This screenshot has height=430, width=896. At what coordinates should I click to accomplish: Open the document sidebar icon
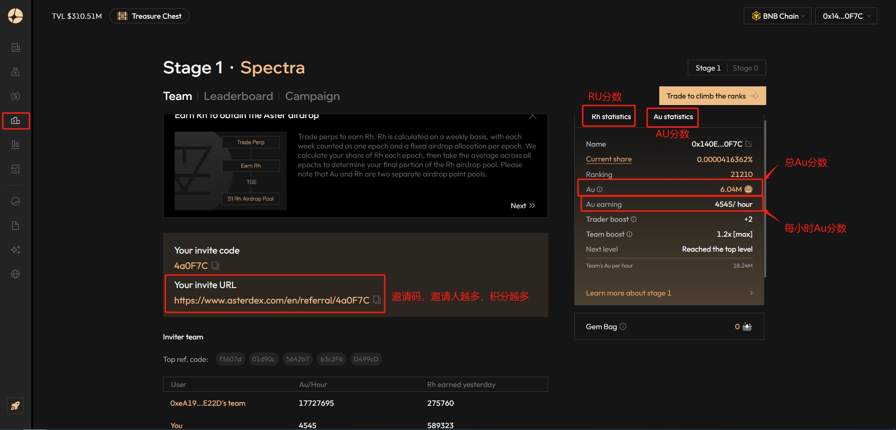coord(15,226)
